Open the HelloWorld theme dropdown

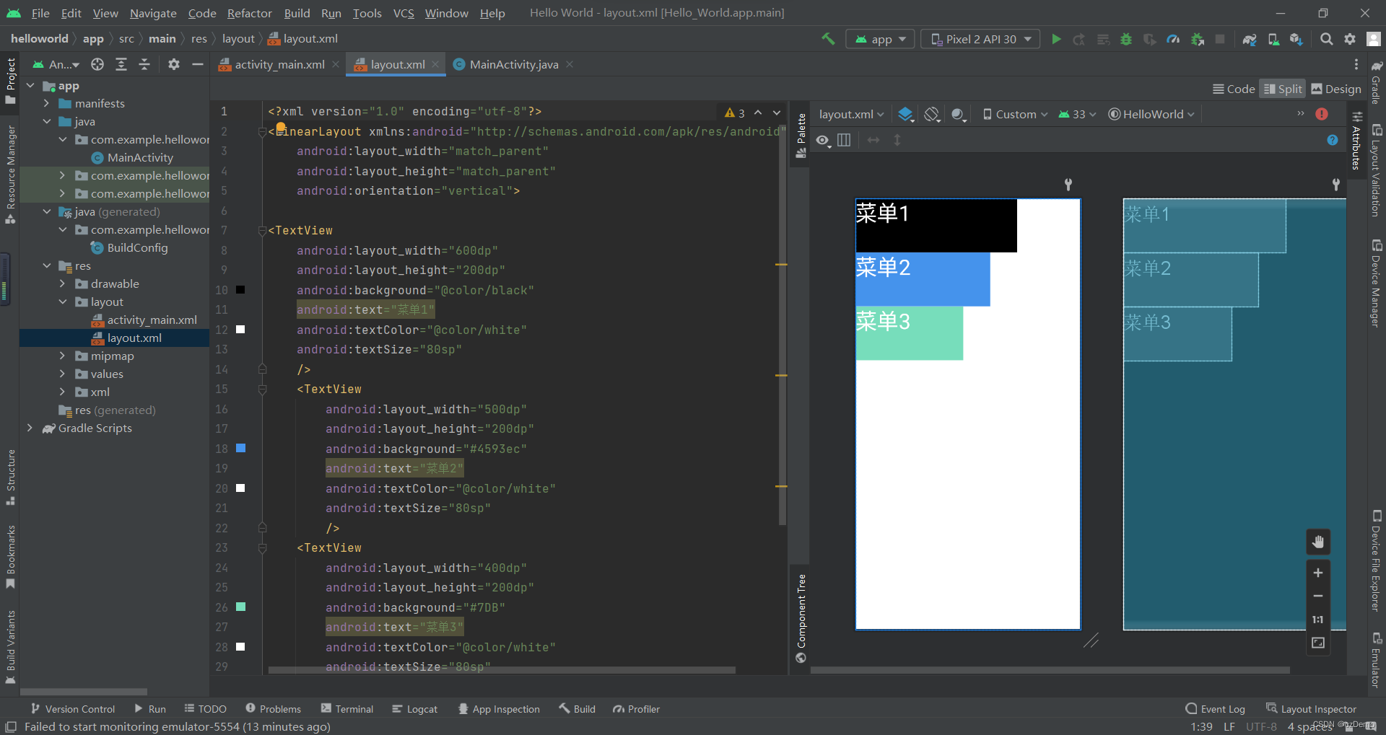pyautogui.click(x=1150, y=114)
